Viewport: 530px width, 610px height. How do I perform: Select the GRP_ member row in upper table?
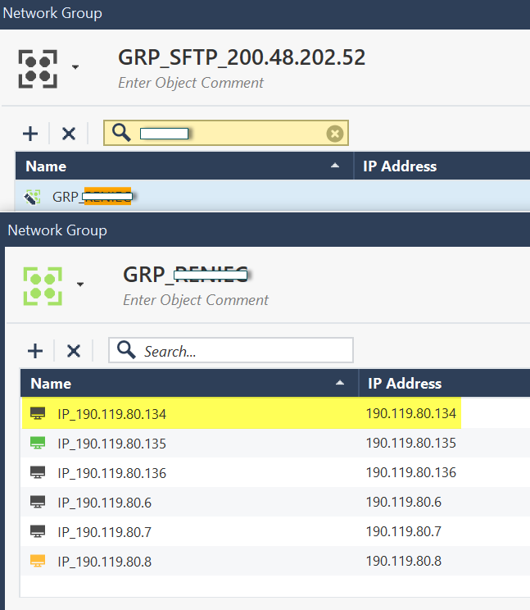pyautogui.click(x=90, y=197)
